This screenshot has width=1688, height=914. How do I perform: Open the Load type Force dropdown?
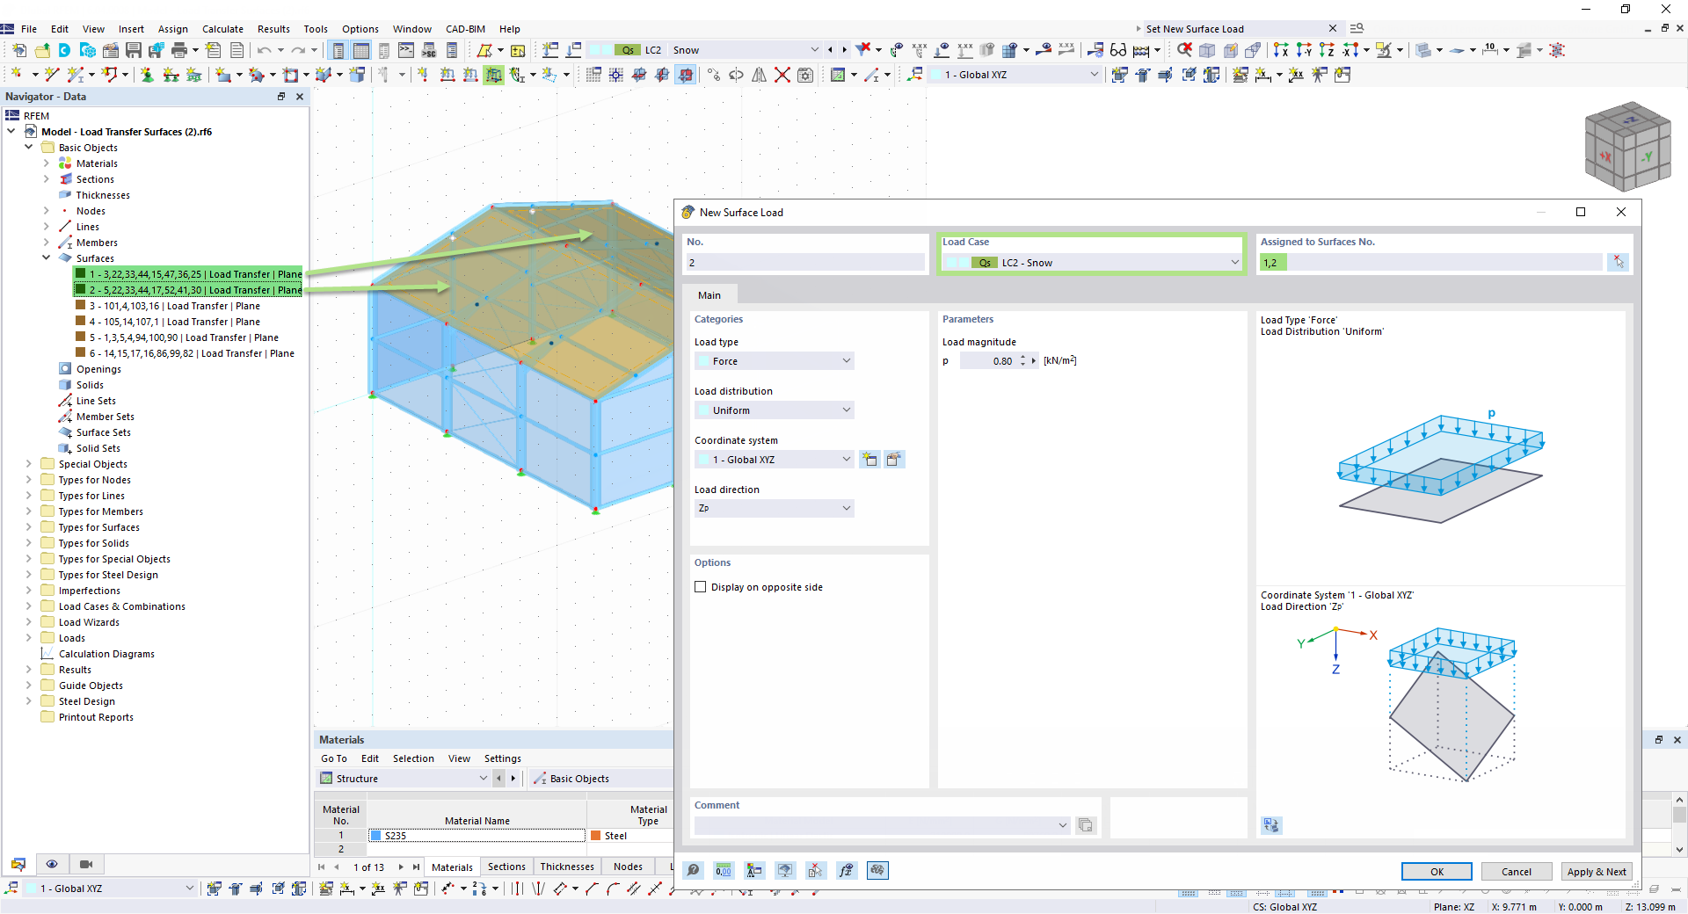click(775, 361)
